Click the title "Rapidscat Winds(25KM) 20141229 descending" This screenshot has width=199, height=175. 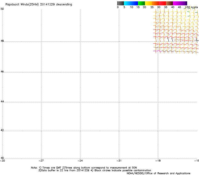[39, 5]
